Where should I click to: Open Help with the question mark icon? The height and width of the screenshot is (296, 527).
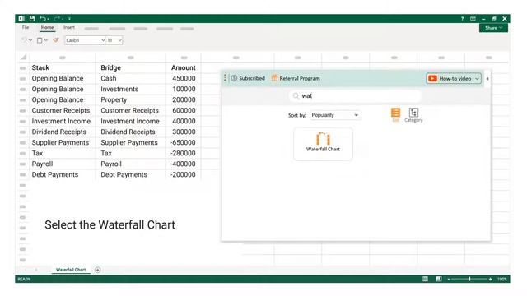(x=462, y=19)
